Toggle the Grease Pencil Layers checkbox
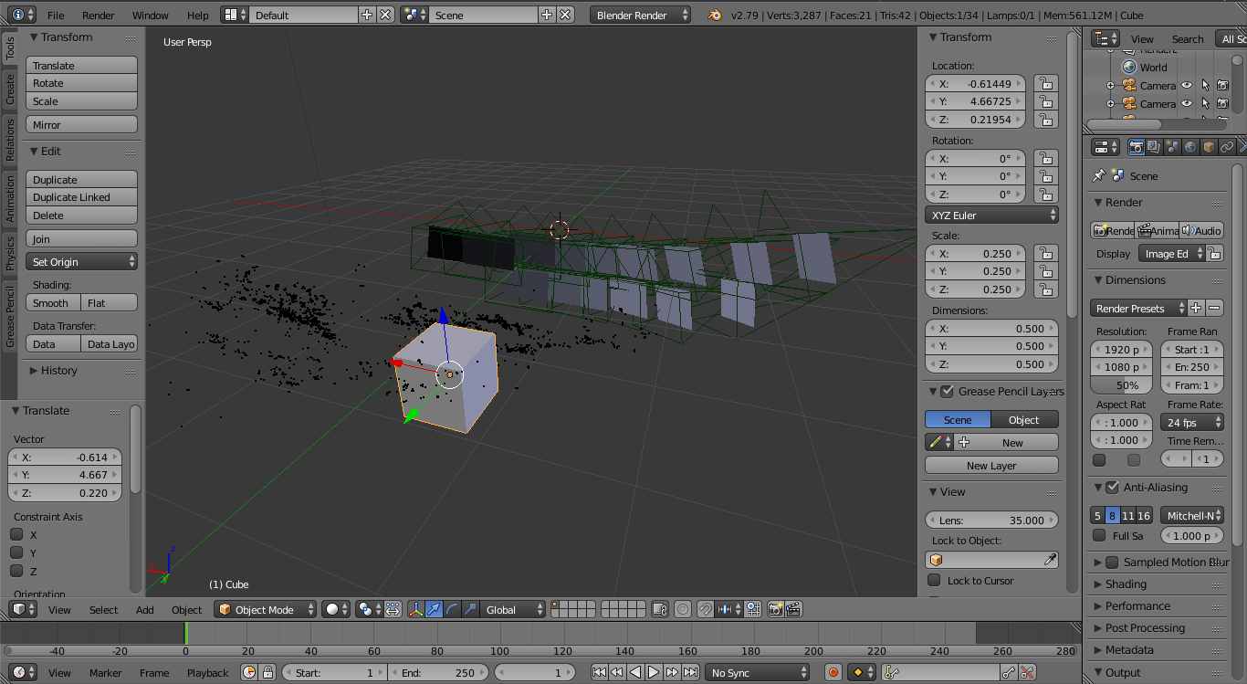Image resolution: width=1247 pixels, height=684 pixels. [x=947, y=391]
